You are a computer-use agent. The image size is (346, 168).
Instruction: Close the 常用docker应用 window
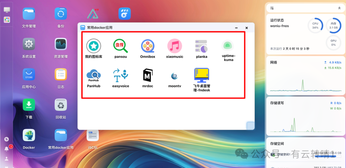point(247,28)
